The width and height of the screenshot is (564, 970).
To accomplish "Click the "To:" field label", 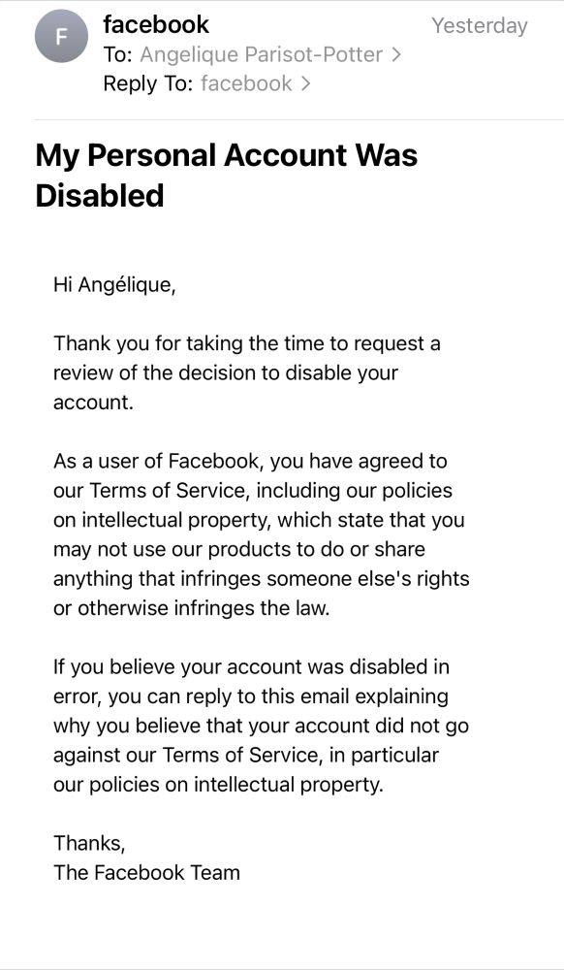I will point(118,55).
